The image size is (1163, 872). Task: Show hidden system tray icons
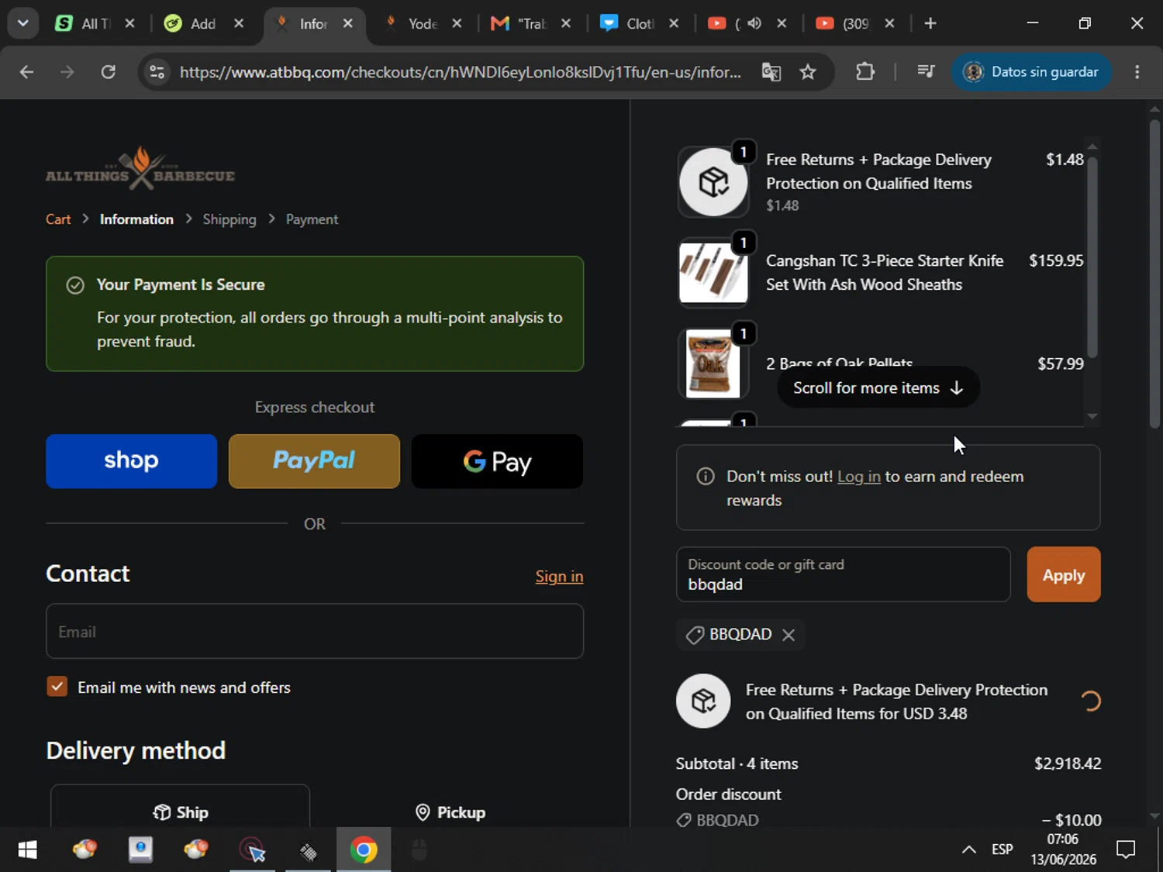click(x=968, y=850)
